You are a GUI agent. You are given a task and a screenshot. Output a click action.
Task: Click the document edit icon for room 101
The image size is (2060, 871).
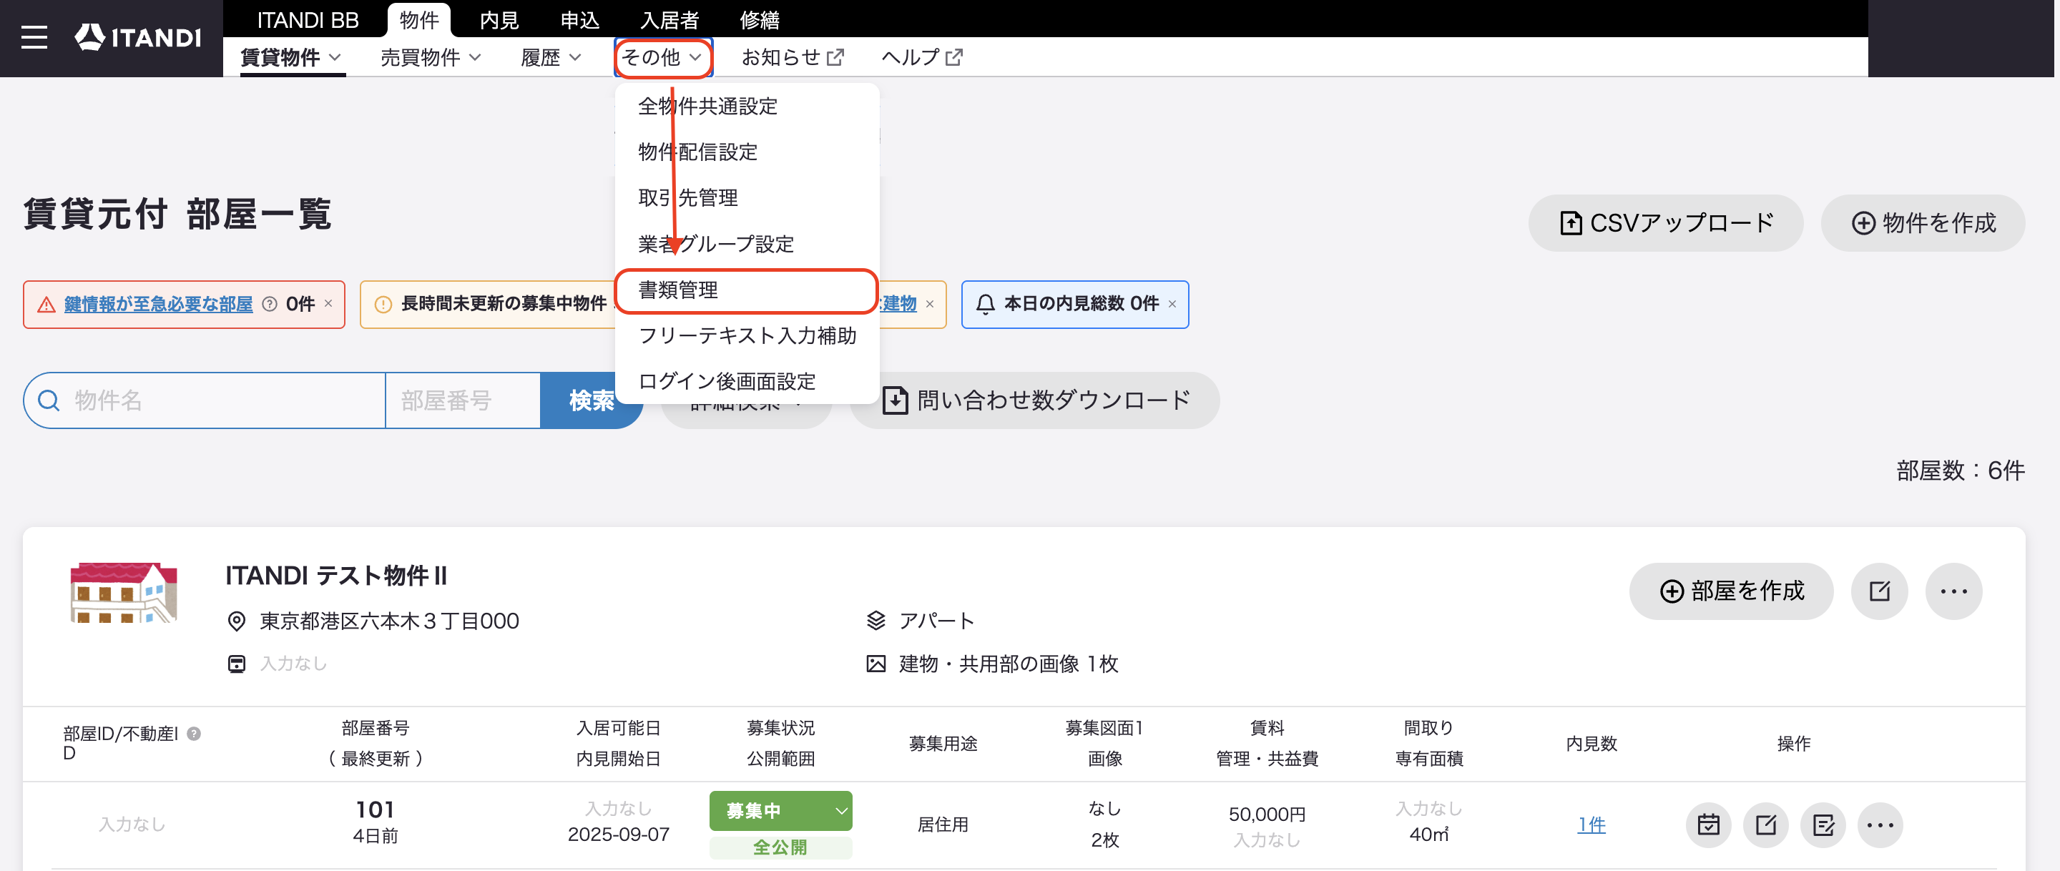click(x=1823, y=825)
